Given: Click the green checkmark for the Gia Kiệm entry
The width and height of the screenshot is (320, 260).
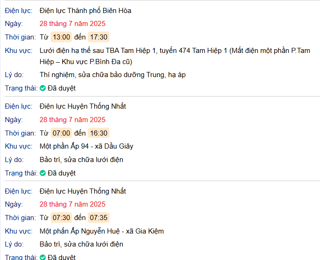Looking at the screenshot, I should [x=43, y=257].
